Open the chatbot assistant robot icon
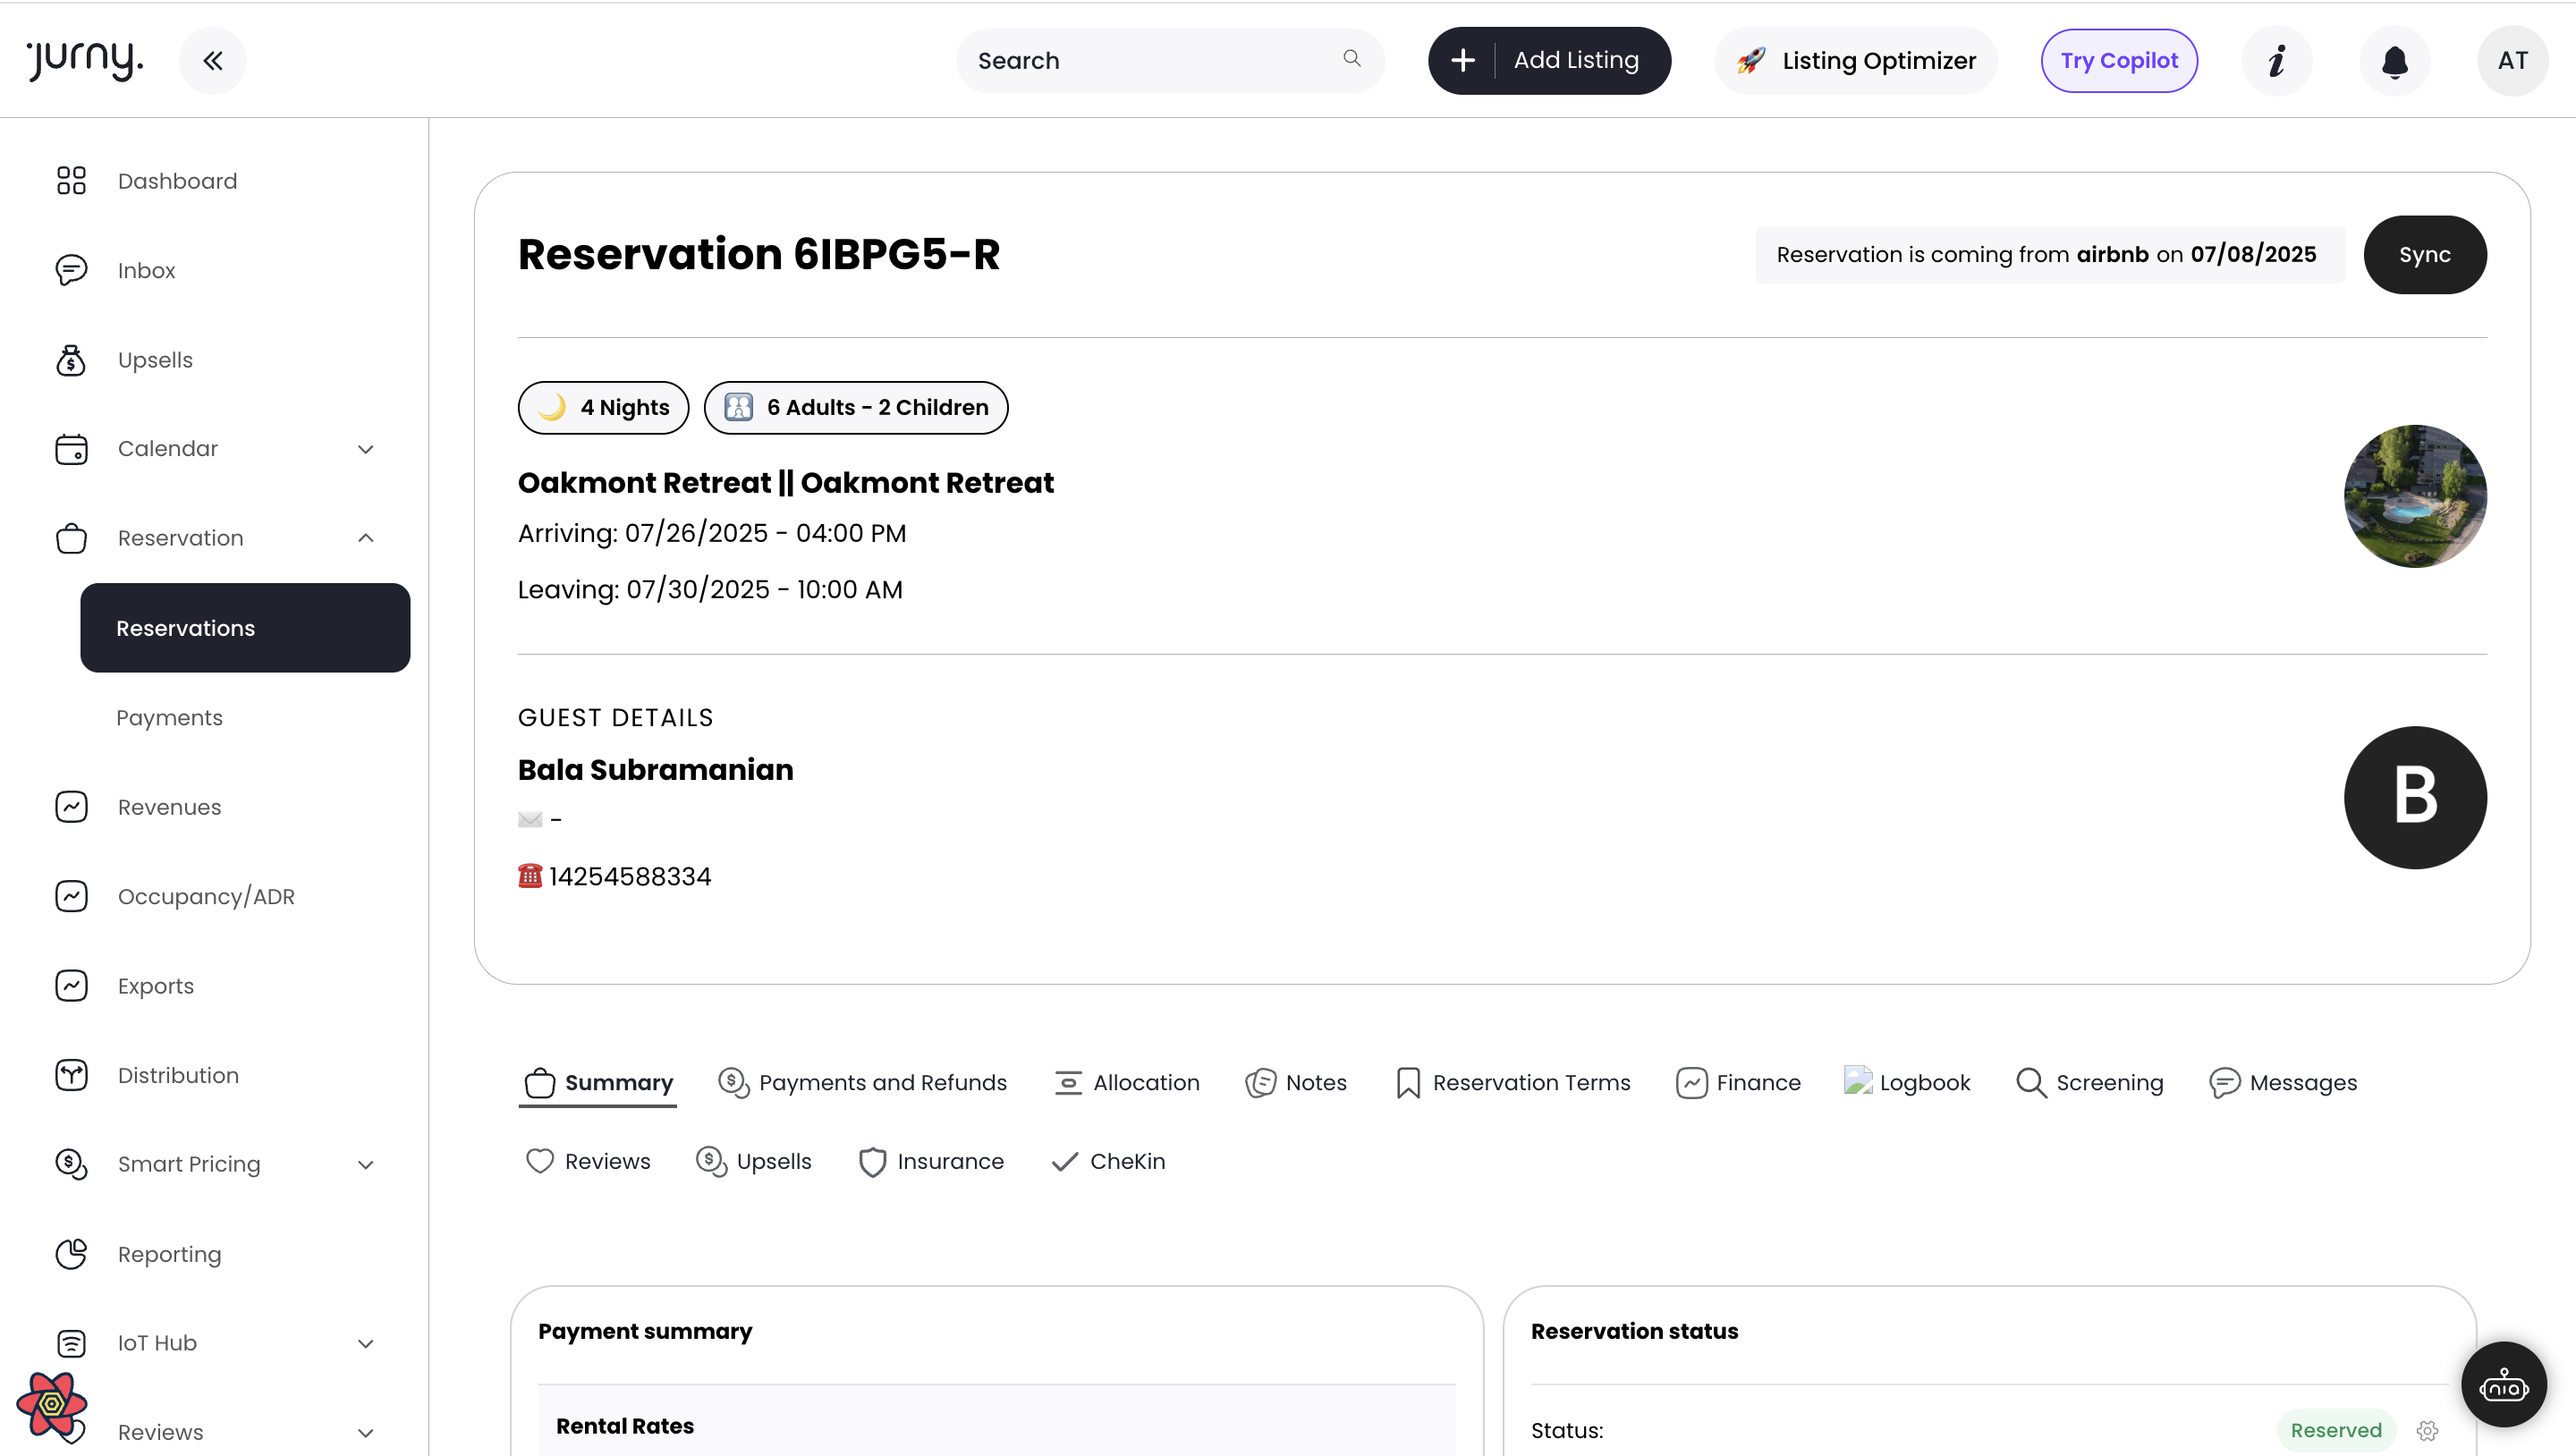This screenshot has height=1456, width=2576. click(x=2503, y=1385)
